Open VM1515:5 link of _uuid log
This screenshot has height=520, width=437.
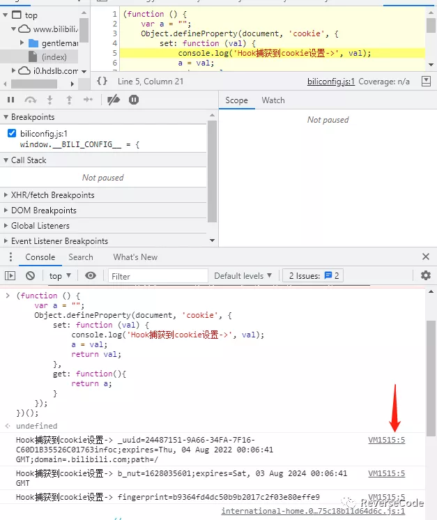click(386, 440)
